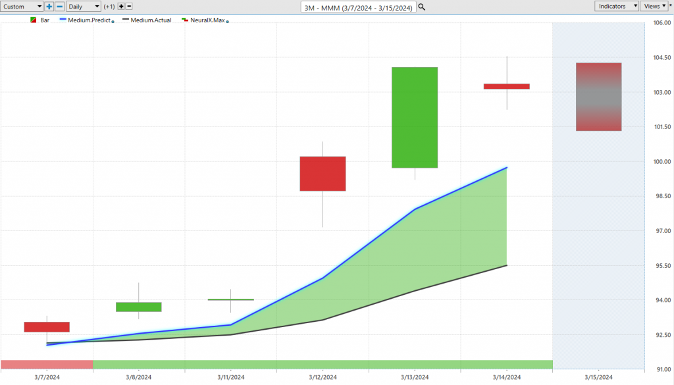Open the Views dropdown
The height and width of the screenshot is (385, 674).
(x=654, y=6)
